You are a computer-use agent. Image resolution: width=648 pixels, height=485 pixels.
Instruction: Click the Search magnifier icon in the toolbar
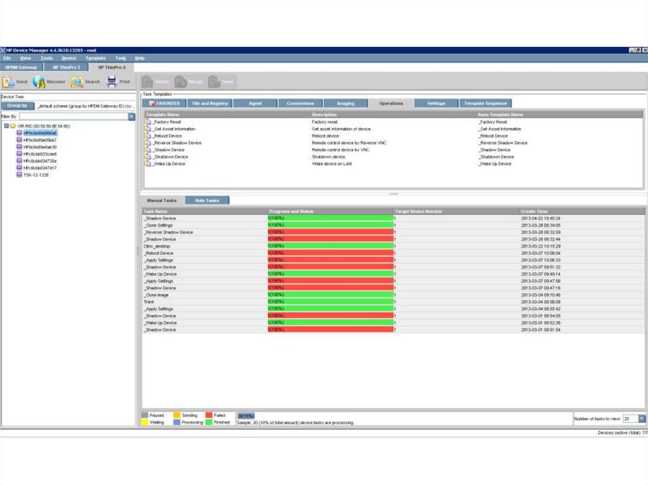coord(77,82)
